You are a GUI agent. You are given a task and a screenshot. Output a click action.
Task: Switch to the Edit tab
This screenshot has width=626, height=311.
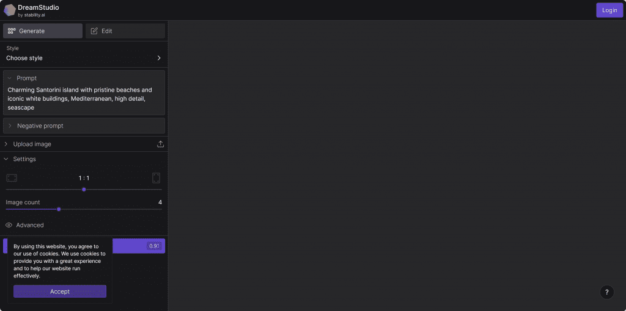125,31
